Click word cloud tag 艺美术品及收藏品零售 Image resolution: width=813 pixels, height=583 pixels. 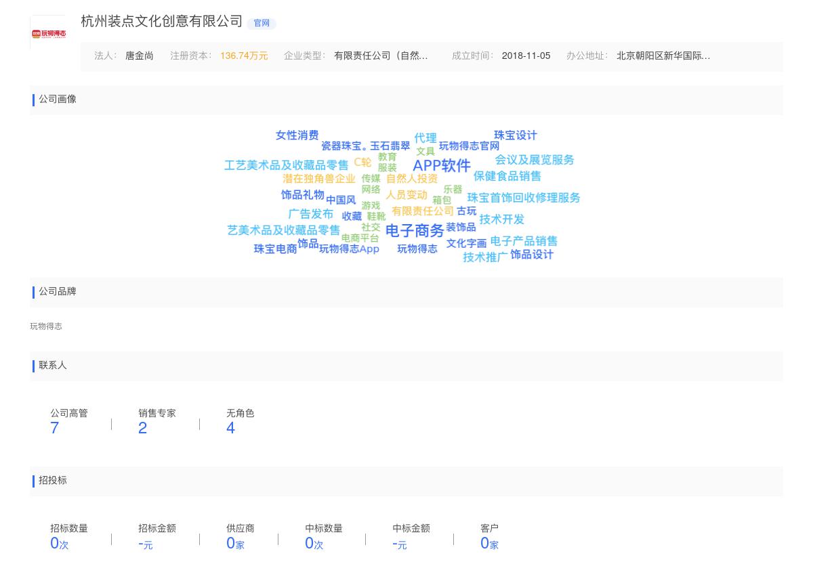coord(284,230)
